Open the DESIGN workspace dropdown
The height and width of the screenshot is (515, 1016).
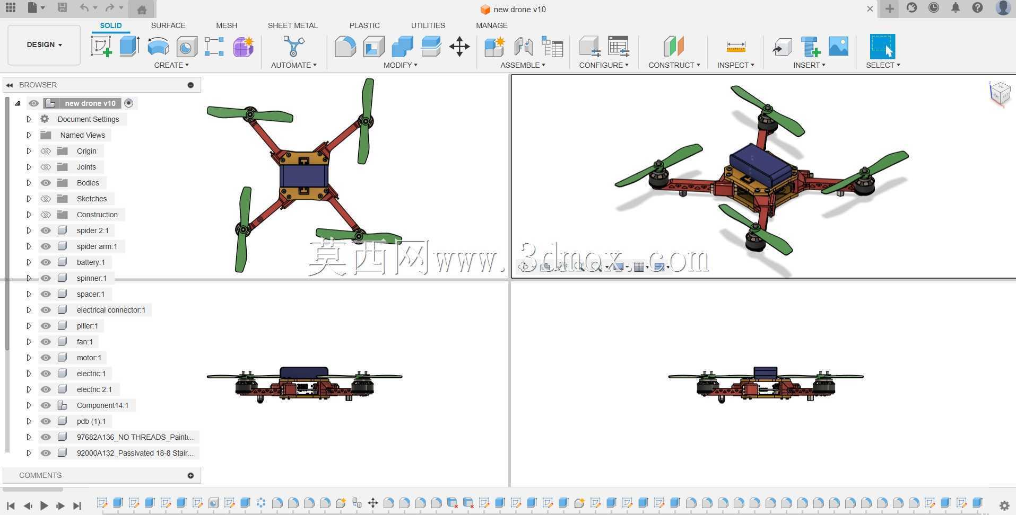(44, 45)
